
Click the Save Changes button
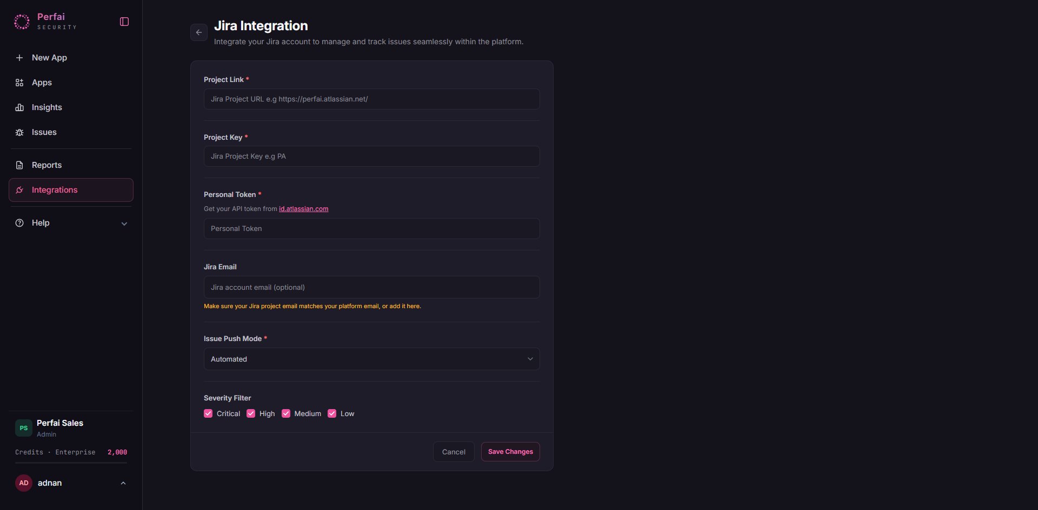tap(510, 452)
